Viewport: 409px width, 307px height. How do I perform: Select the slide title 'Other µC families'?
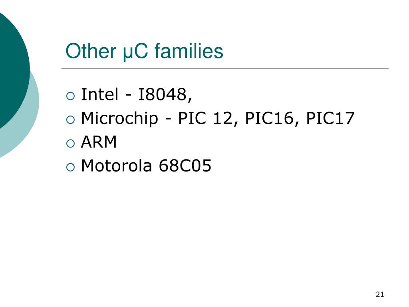[144, 51]
